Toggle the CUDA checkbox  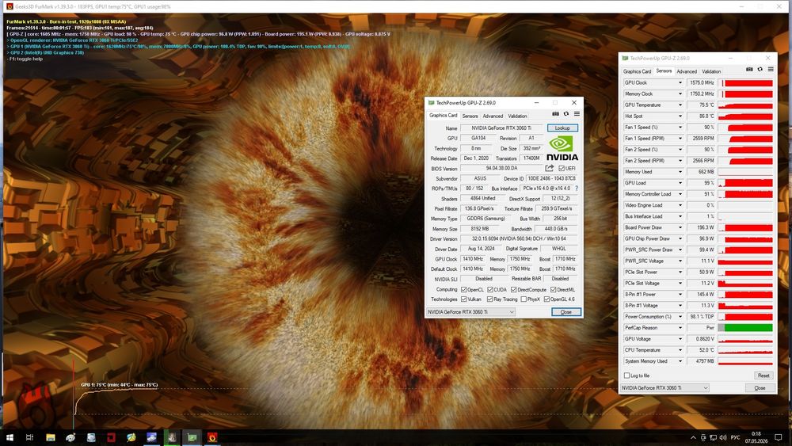tap(490, 289)
